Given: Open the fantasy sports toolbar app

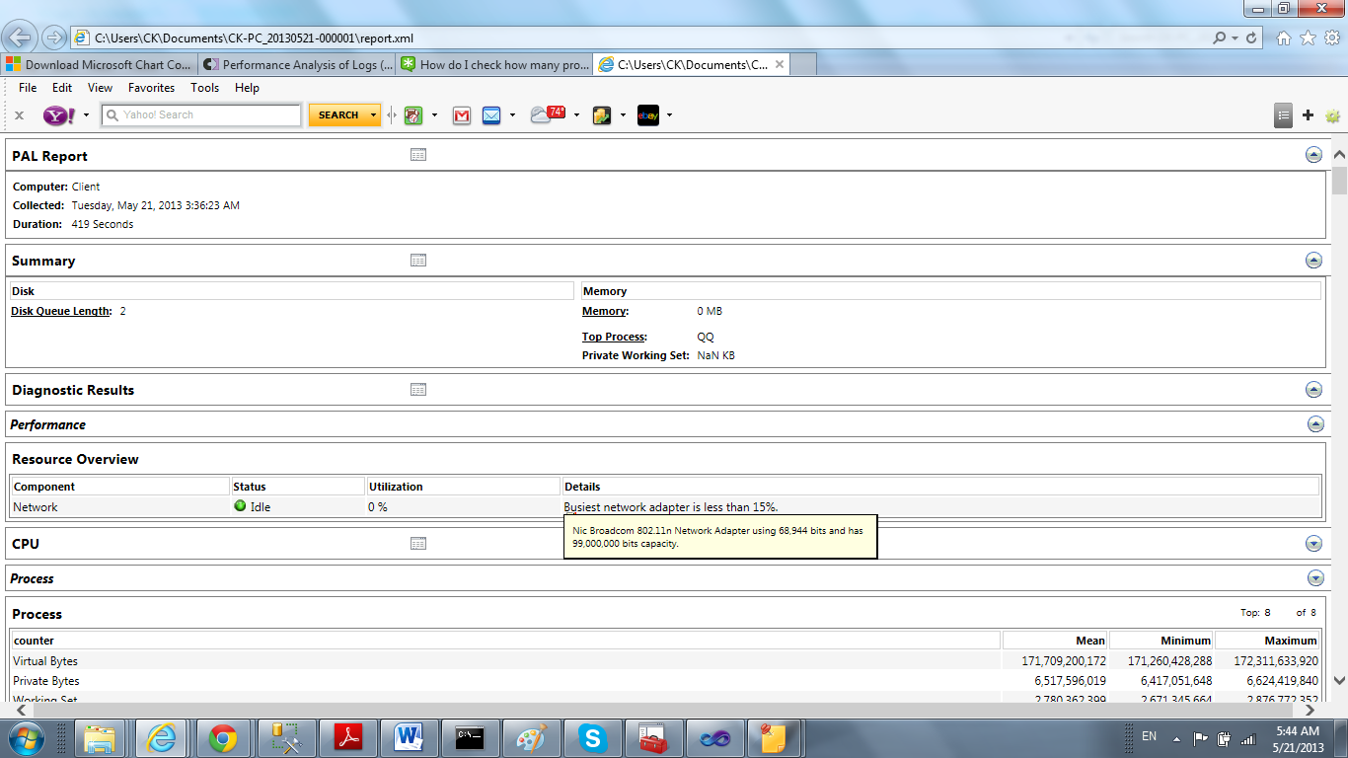Looking at the screenshot, I should 414,115.
